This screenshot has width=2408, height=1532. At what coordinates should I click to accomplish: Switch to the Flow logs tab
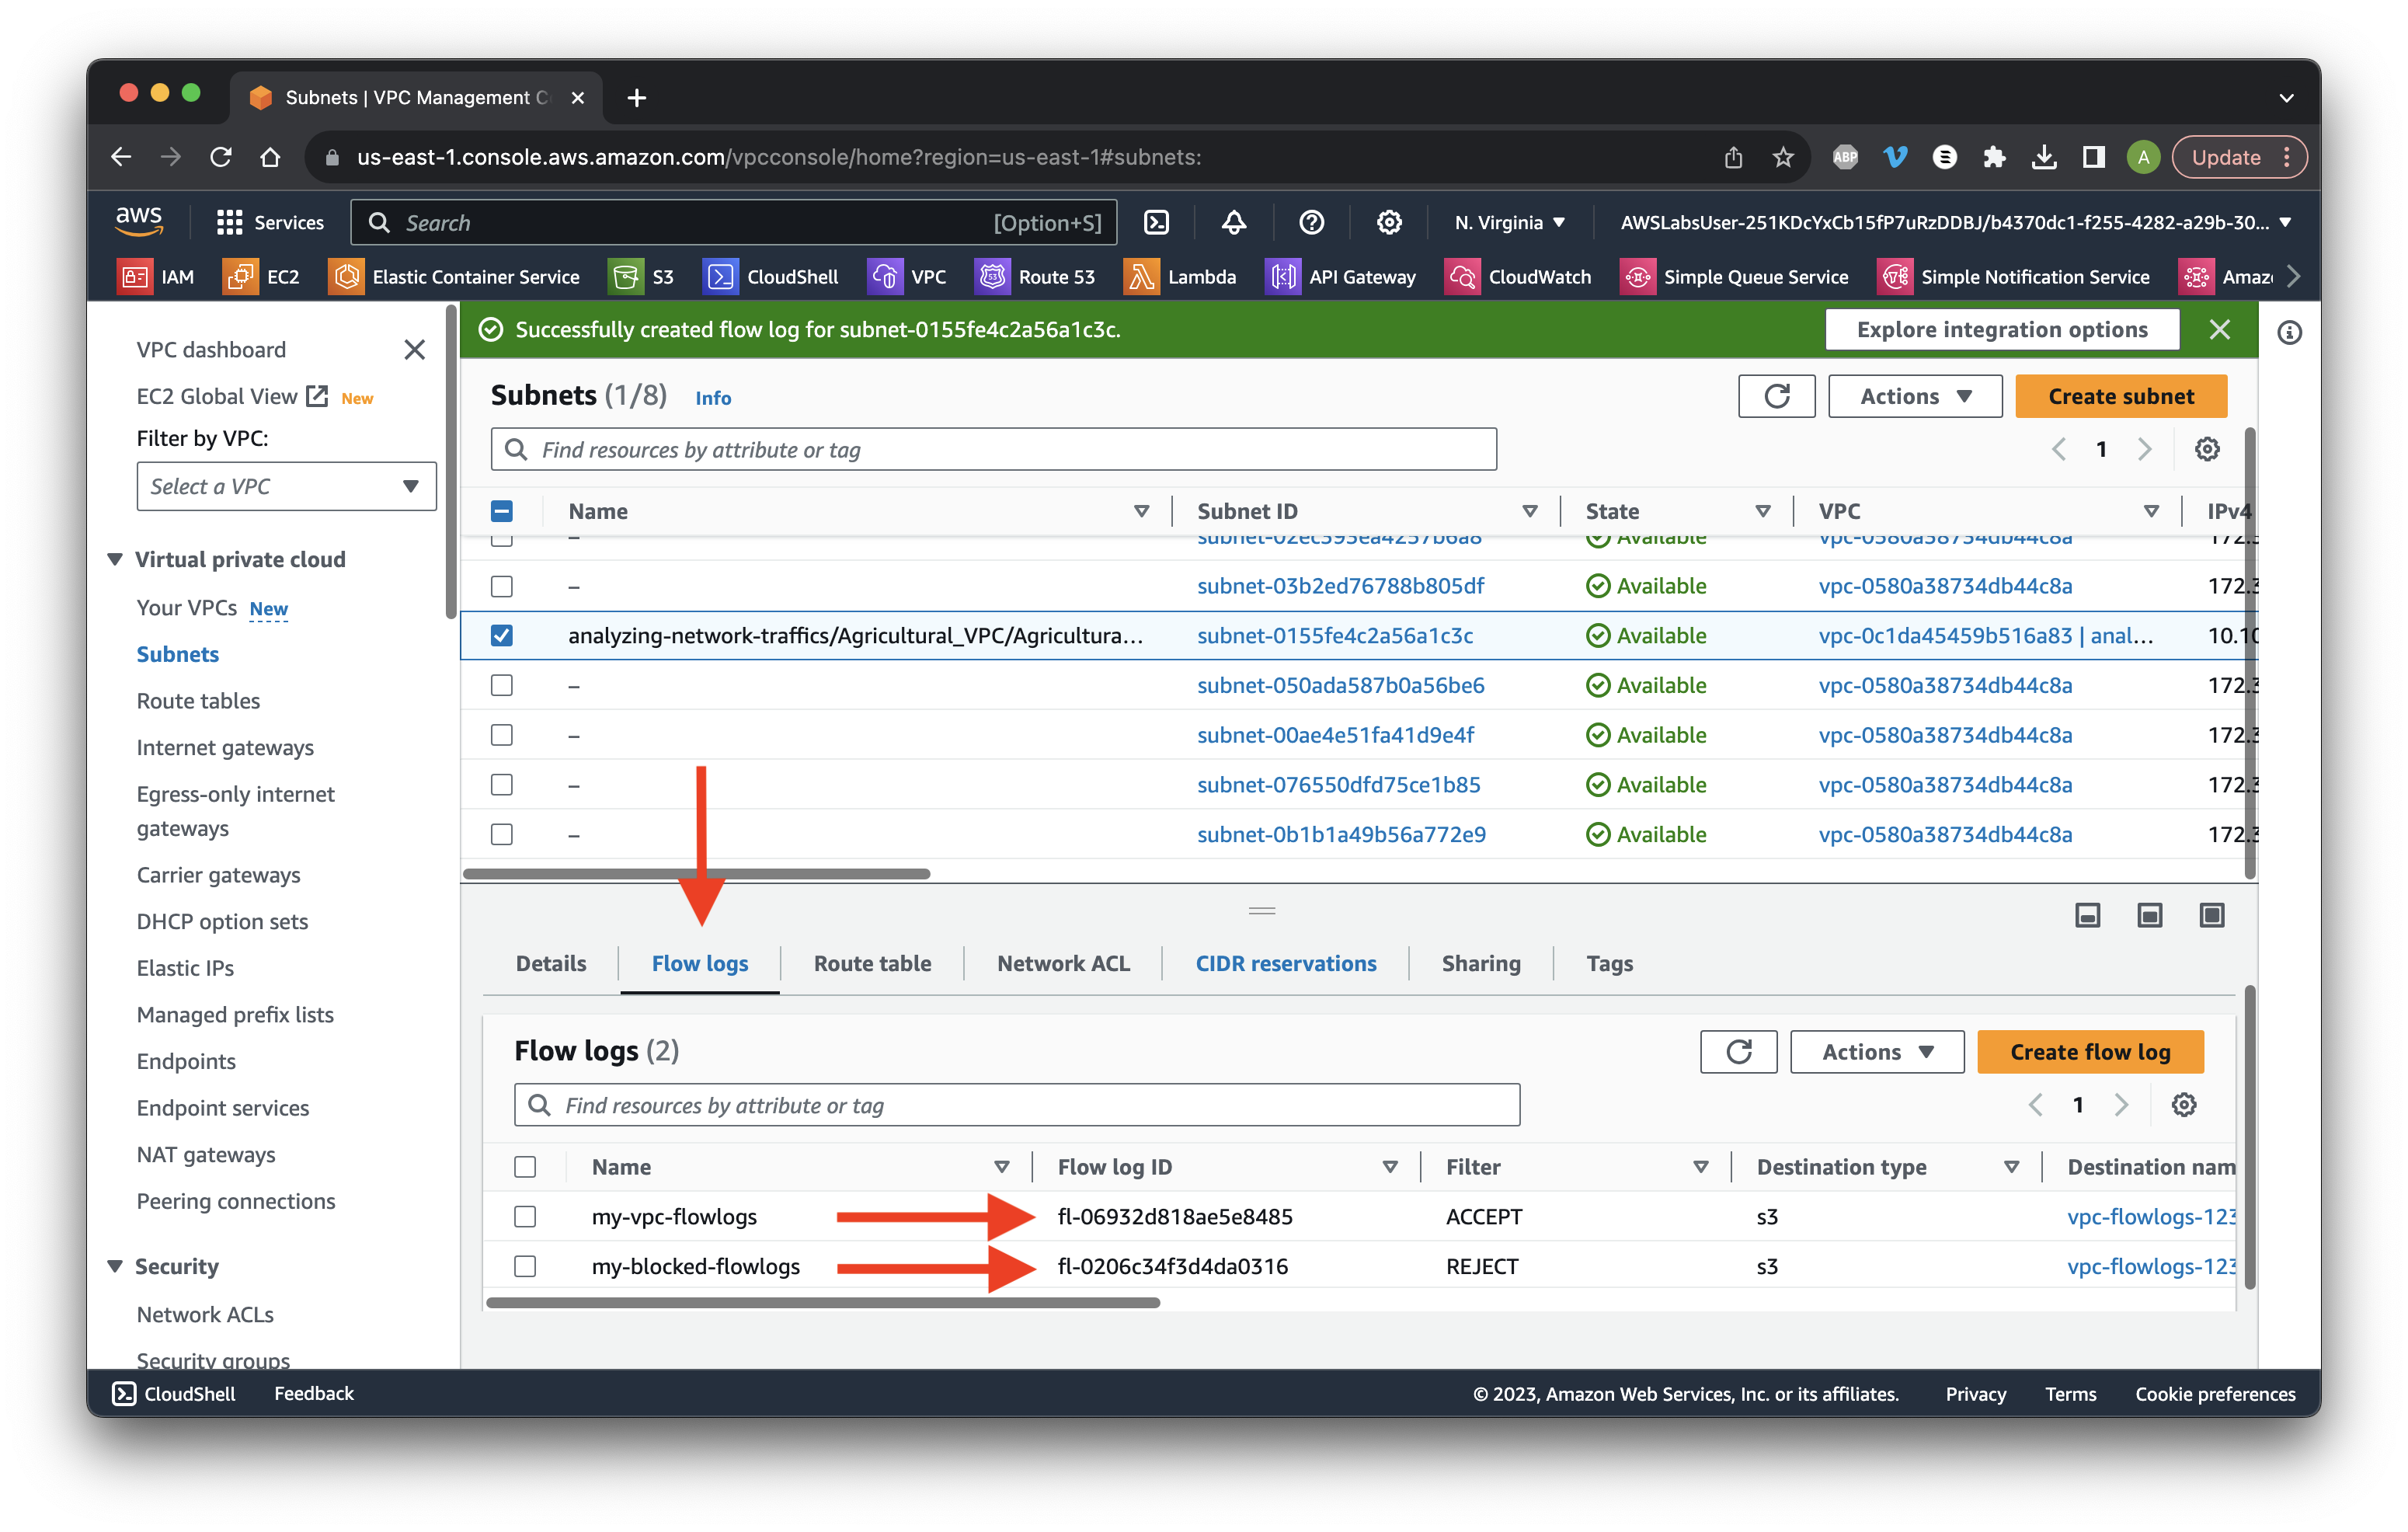(x=699, y=963)
